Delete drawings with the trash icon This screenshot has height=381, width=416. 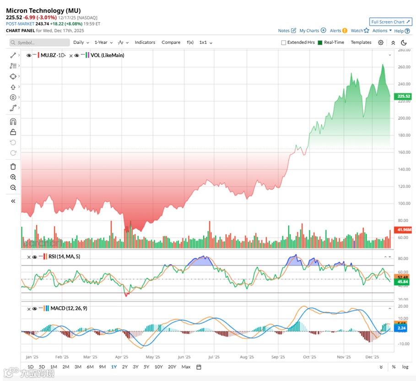coord(13,167)
